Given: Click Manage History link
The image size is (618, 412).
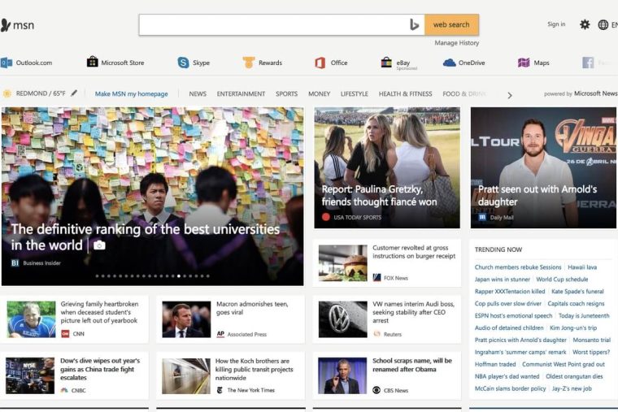Looking at the screenshot, I should pos(457,43).
